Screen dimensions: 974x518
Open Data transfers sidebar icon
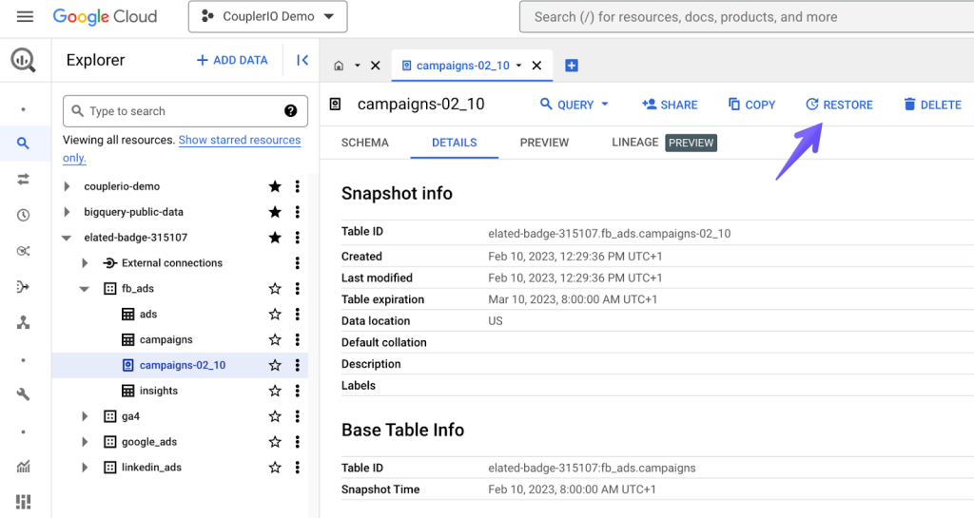[23, 180]
